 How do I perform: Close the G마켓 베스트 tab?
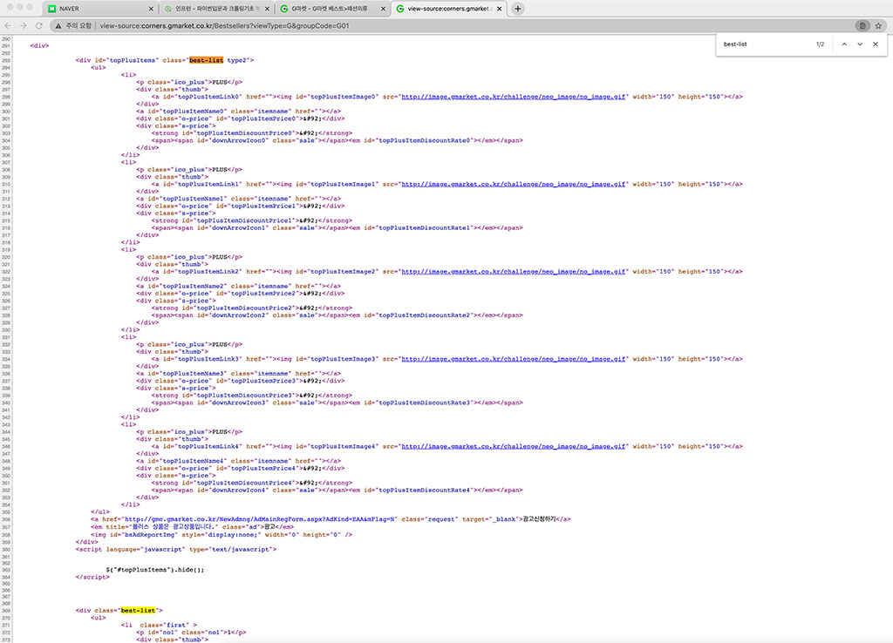384,9
